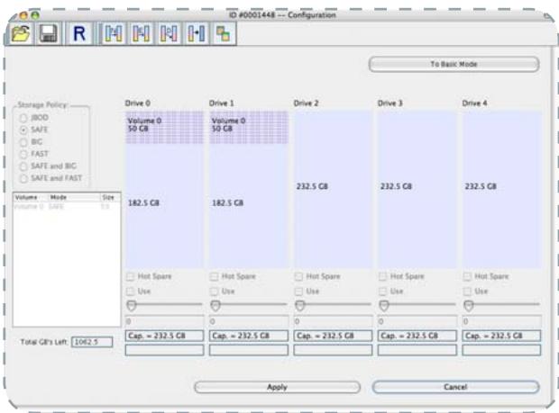
Task: Click the Volume column header
Action: (31, 197)
